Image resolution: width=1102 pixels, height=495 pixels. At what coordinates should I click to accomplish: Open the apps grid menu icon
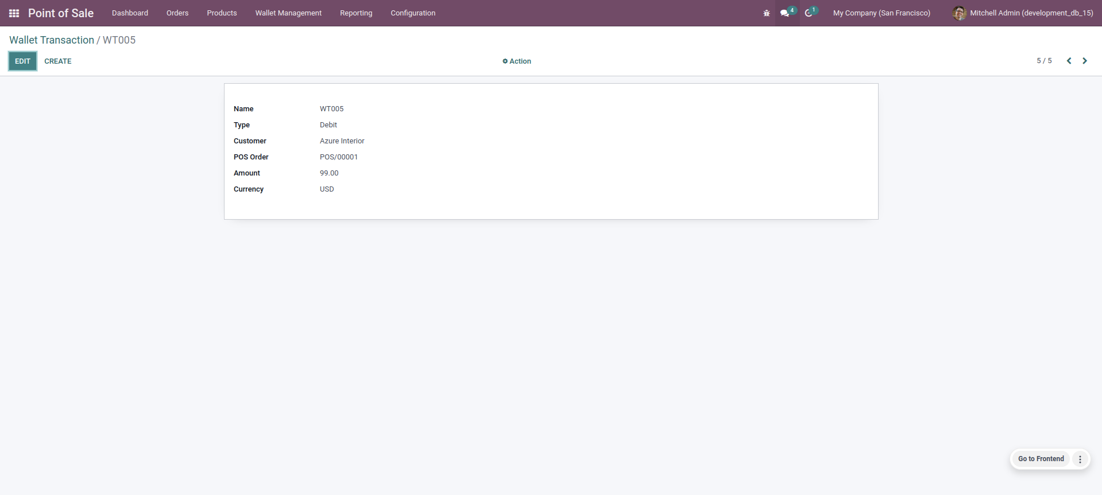pos(14,13)
